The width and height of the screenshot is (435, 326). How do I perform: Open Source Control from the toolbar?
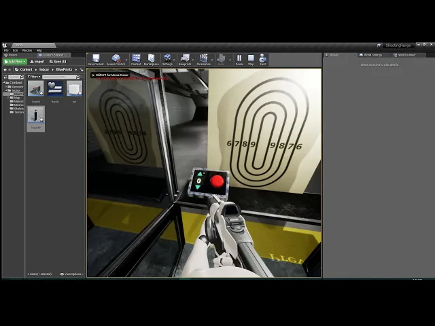click(x=116, y=60)
